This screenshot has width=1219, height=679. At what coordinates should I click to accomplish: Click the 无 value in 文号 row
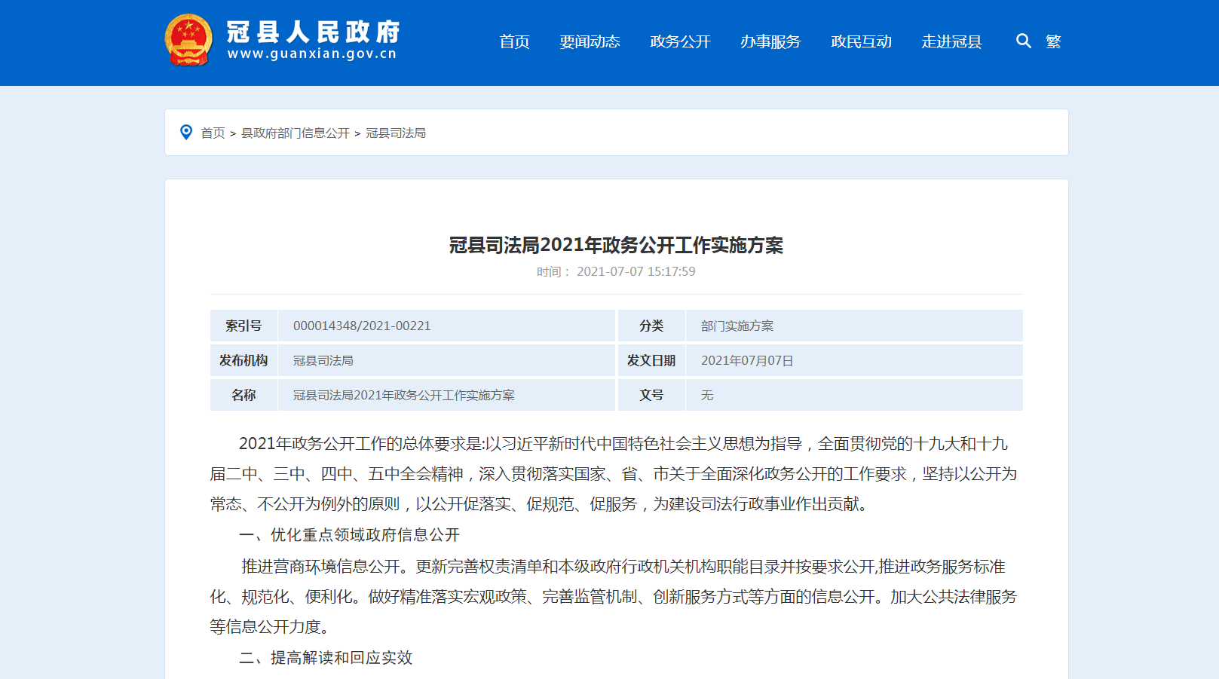click(x=707, y=395)
